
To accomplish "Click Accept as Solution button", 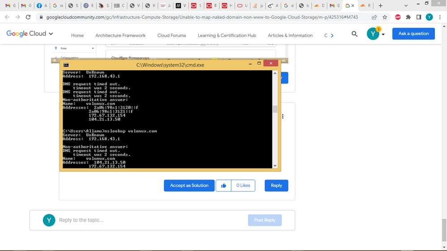I will pyautogui.click(x=189, y=185).
